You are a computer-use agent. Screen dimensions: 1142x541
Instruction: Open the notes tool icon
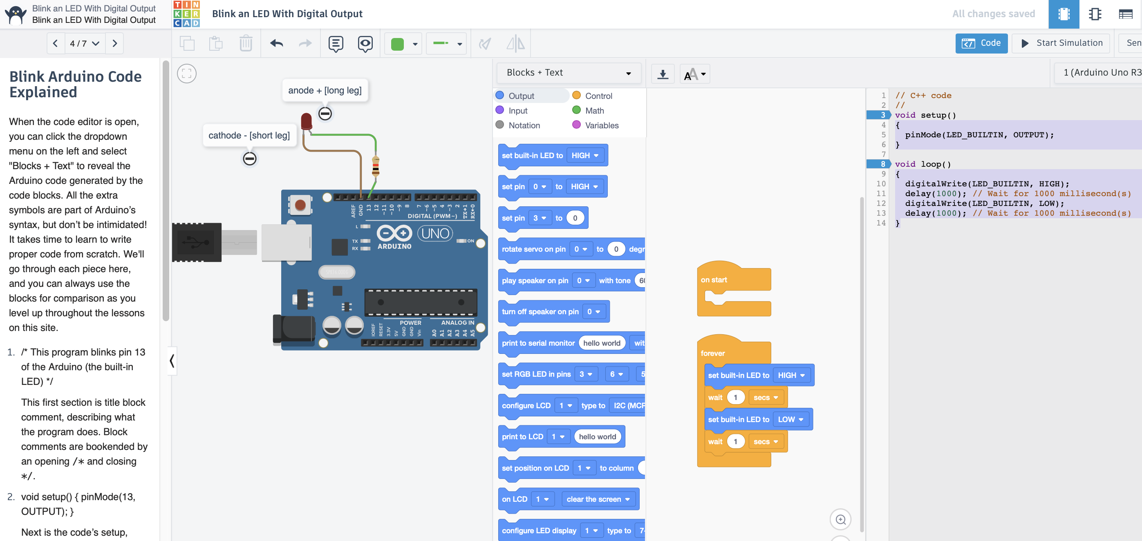tap(336, 43)
